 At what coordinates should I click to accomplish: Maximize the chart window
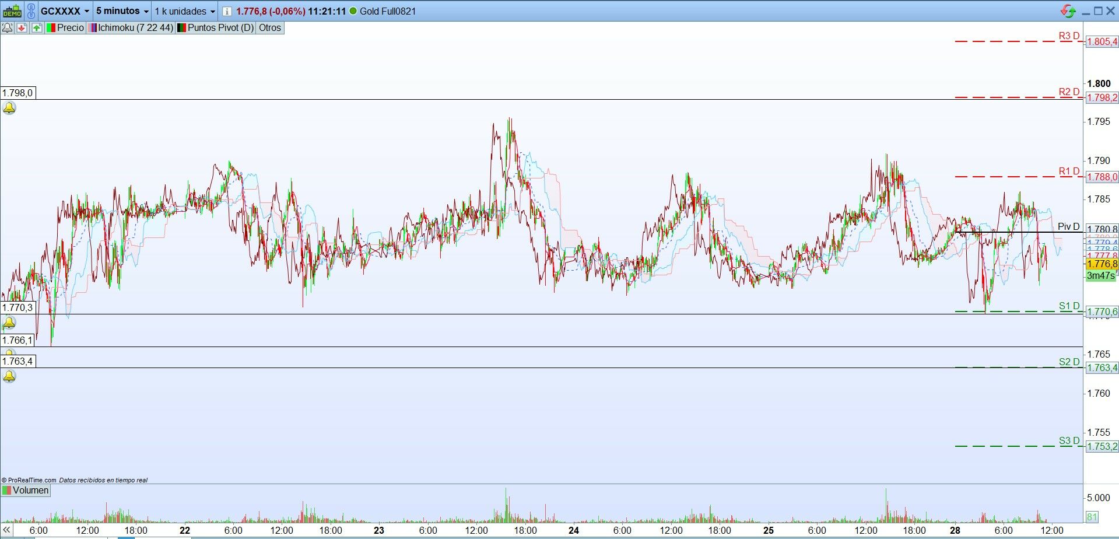coord(1098,11)
